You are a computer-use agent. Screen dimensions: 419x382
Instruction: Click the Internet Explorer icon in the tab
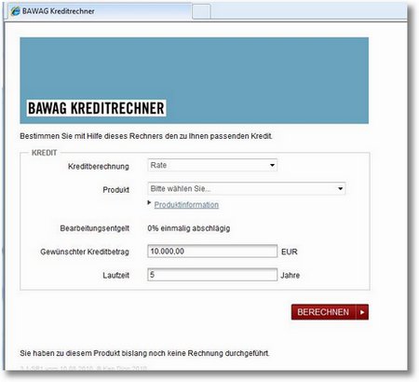coord(15,11)
